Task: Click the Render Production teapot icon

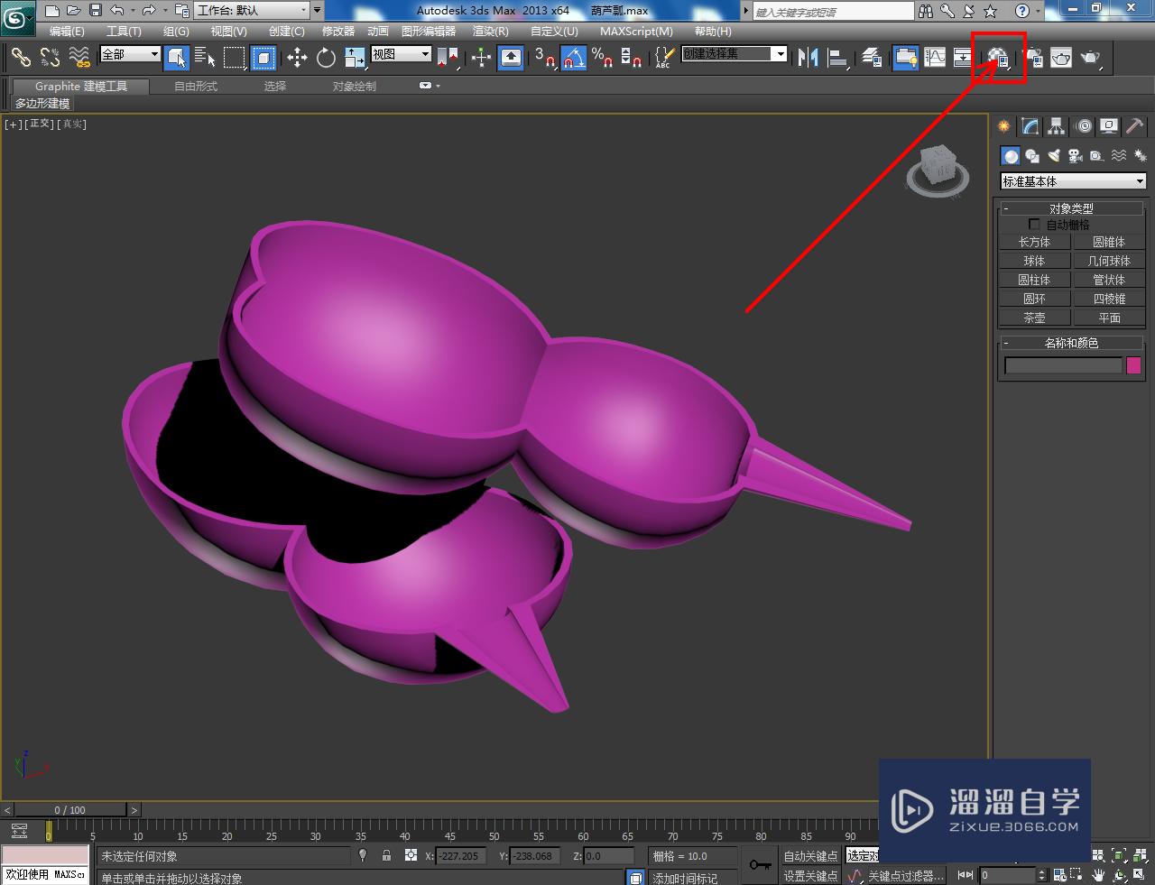Action: 1091,58
